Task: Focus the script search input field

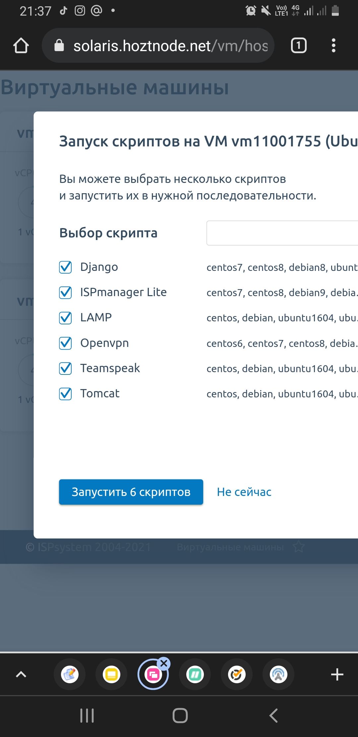Action: 282,233
